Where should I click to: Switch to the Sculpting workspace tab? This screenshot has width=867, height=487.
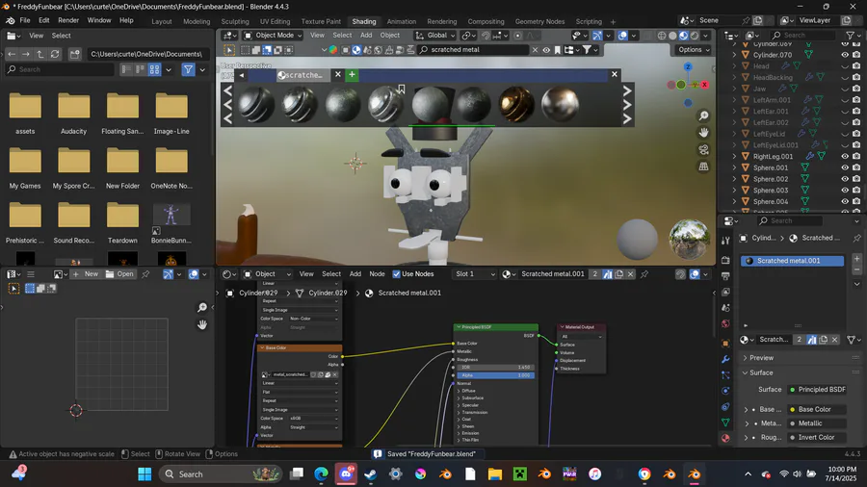pyautogui.click(x=235, y=21)
